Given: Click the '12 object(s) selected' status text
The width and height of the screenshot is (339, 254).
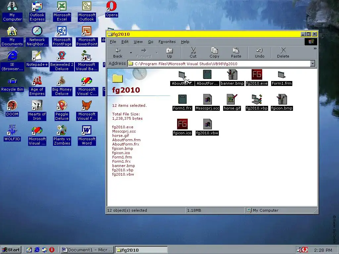Looking at the screenshot, I should (x=127, y=210).
